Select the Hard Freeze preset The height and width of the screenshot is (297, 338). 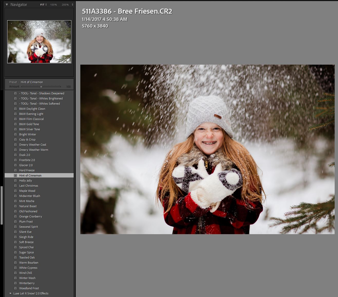pos(26,170)
